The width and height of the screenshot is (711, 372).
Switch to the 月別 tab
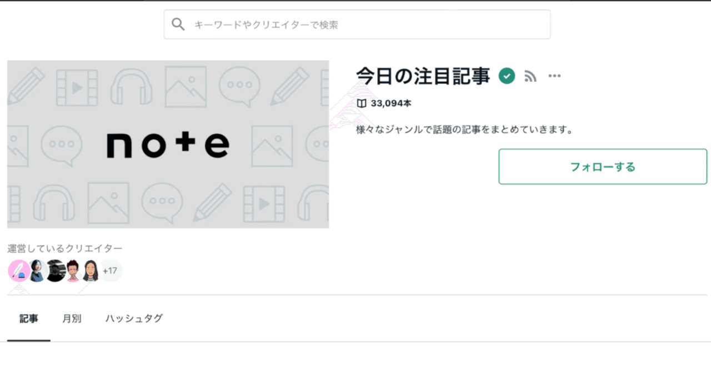pos(72,319)
